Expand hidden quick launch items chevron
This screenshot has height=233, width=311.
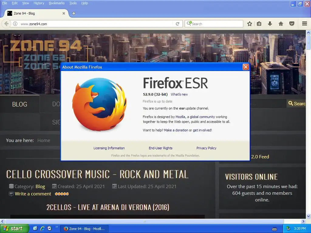56,227
